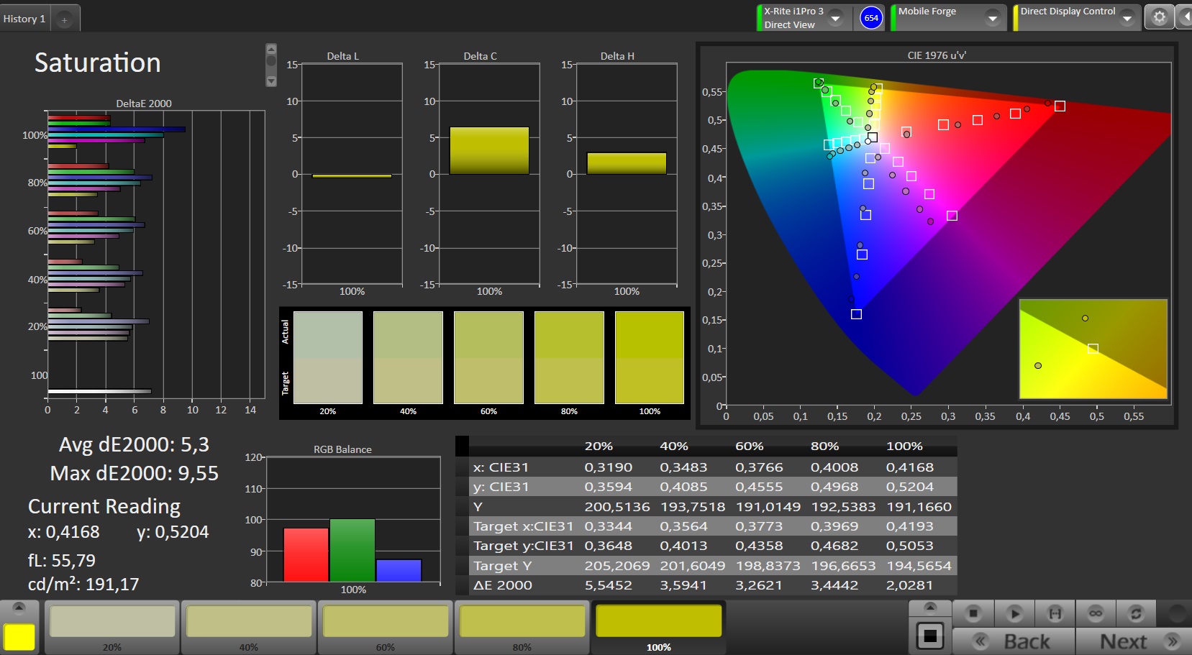Click the DeltaE 2000 bar chart

point(155,255)
